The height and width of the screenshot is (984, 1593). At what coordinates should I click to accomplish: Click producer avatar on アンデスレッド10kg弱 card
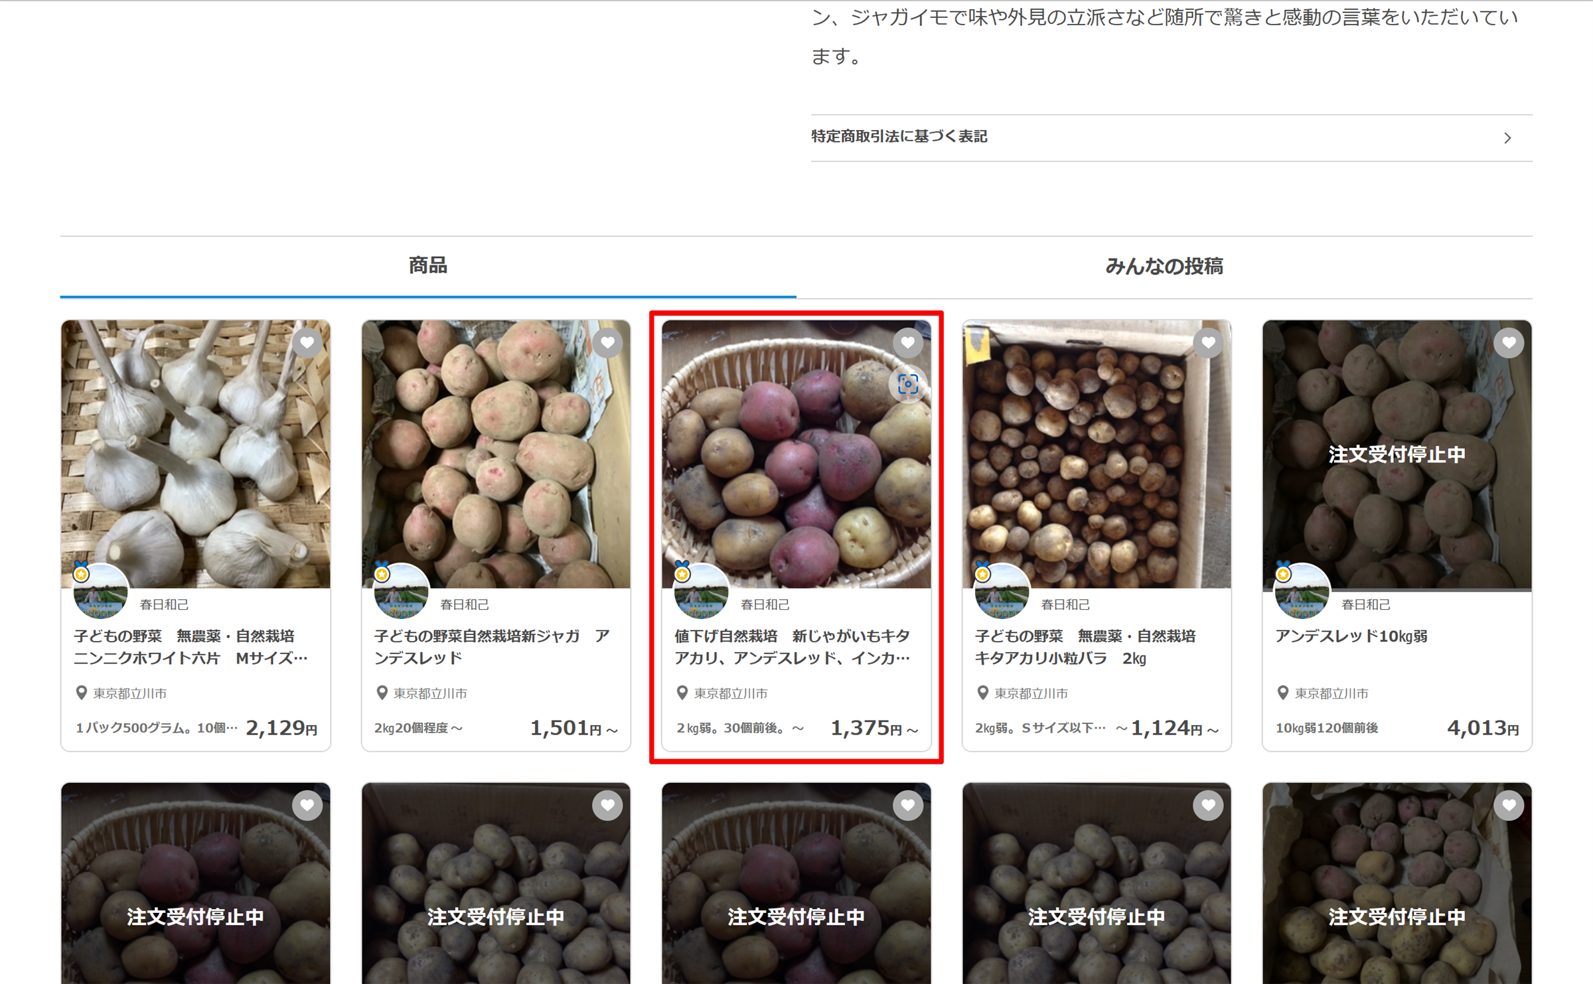1302,591
